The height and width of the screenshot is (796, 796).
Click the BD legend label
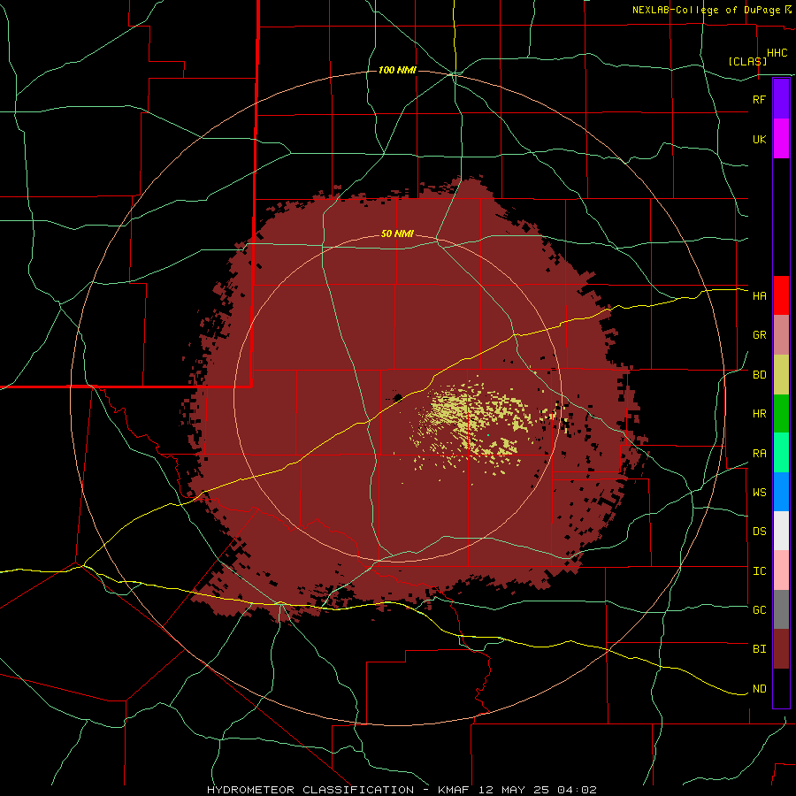coord(759,375)
